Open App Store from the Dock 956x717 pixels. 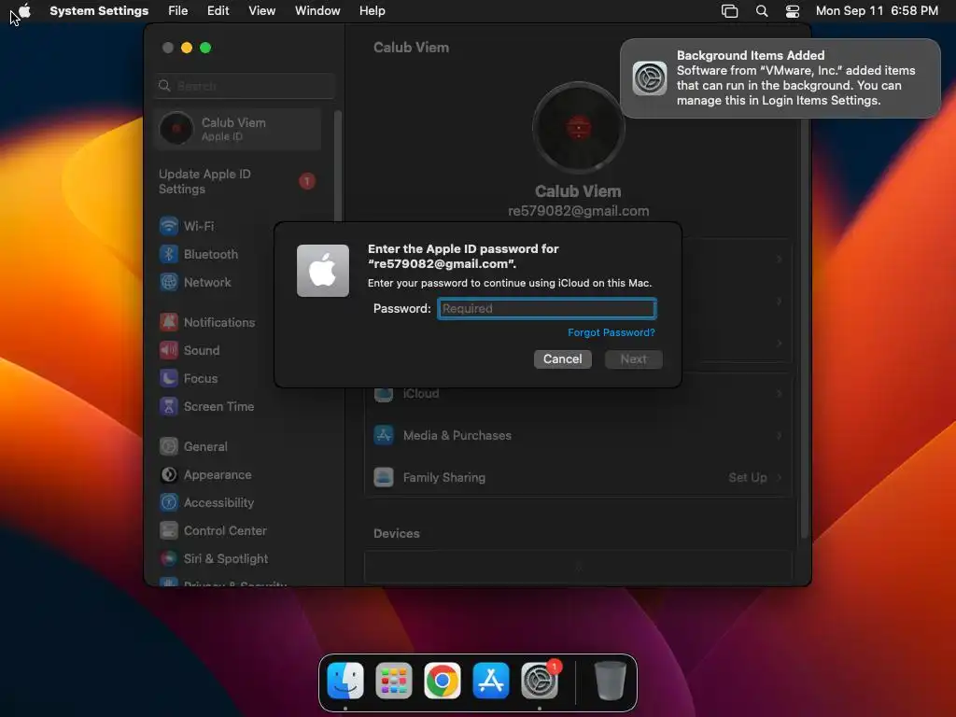pyautogui.click(x=491, y=681)
